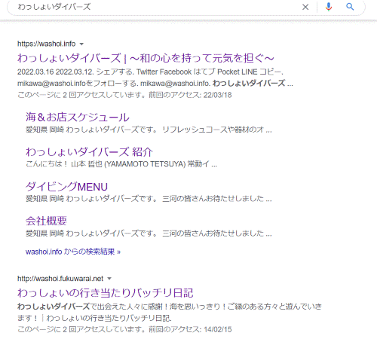Clear the search box with X icon
Viewport: 377px width, 342px height.
coord(305,7)
